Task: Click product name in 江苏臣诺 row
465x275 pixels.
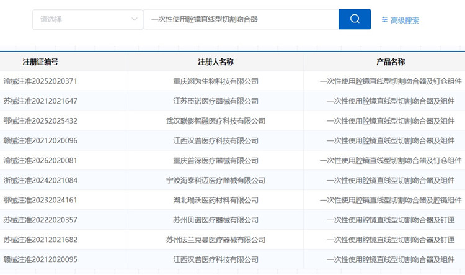Action: (391, 101)
